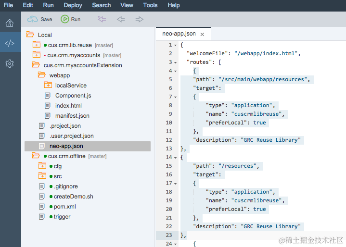Open the Home perspective icon in sidebar

point(10,23)
